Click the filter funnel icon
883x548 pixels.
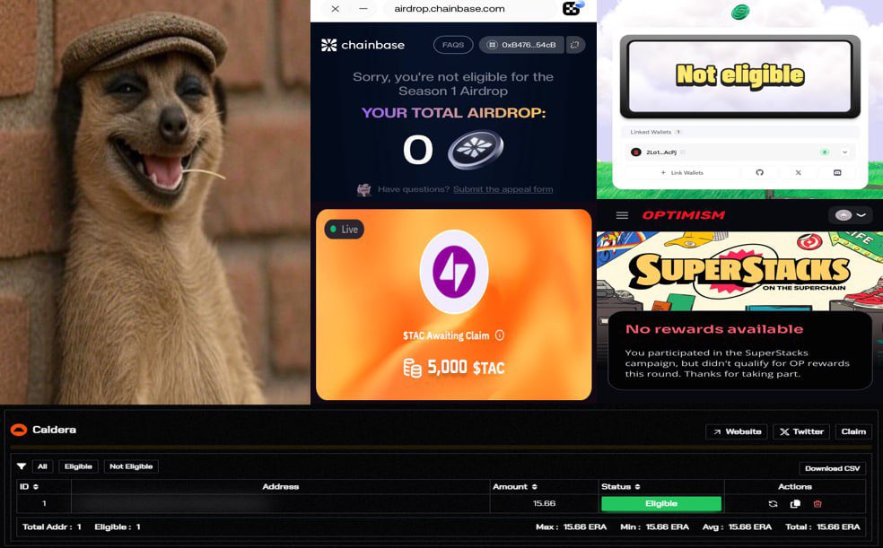coord(22,466)
